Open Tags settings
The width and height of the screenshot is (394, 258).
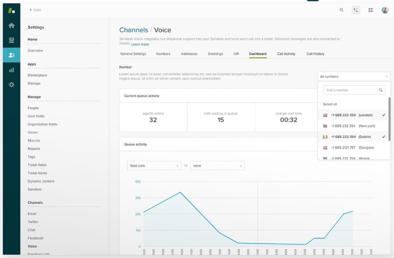(x=31, y=157)
